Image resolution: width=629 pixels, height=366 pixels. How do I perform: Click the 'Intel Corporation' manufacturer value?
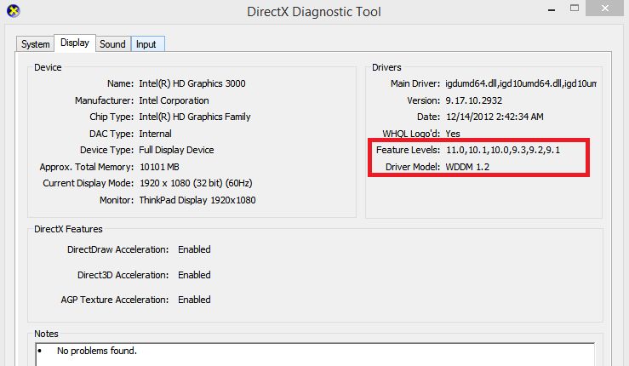pyautogui.click(x=174, y=100)
